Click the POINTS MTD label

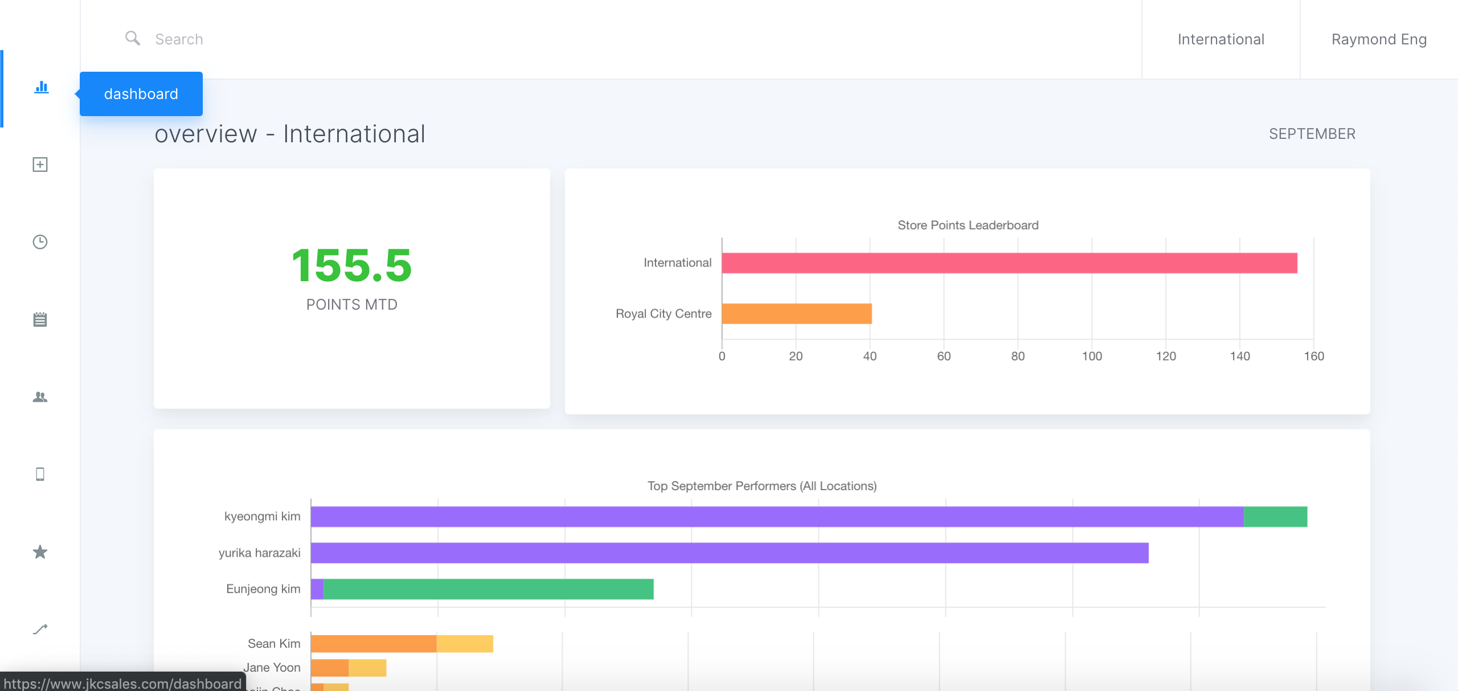tap(351, 305)
